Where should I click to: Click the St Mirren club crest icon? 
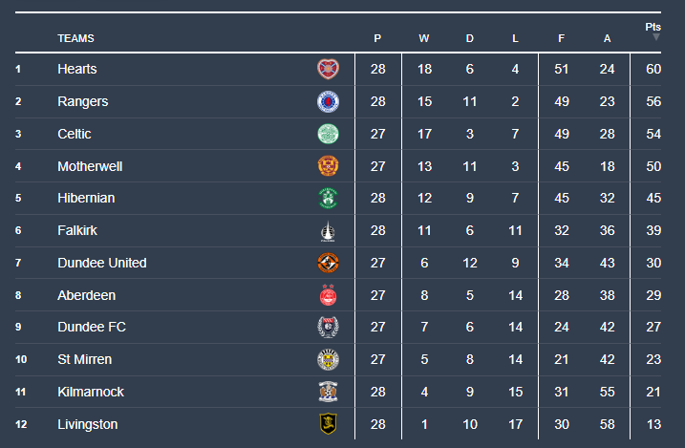[x=328, y=360]
